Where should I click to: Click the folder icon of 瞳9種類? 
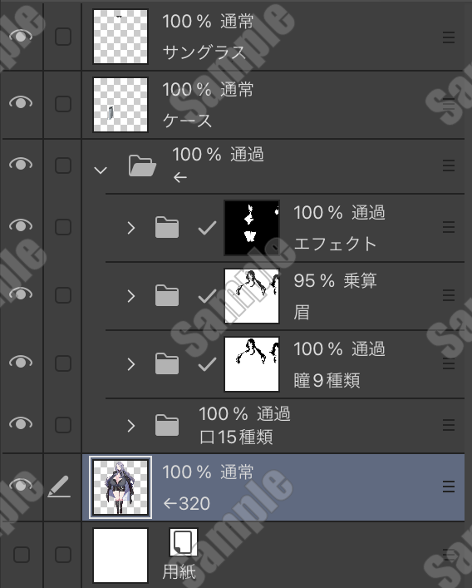tap(167, 363)
